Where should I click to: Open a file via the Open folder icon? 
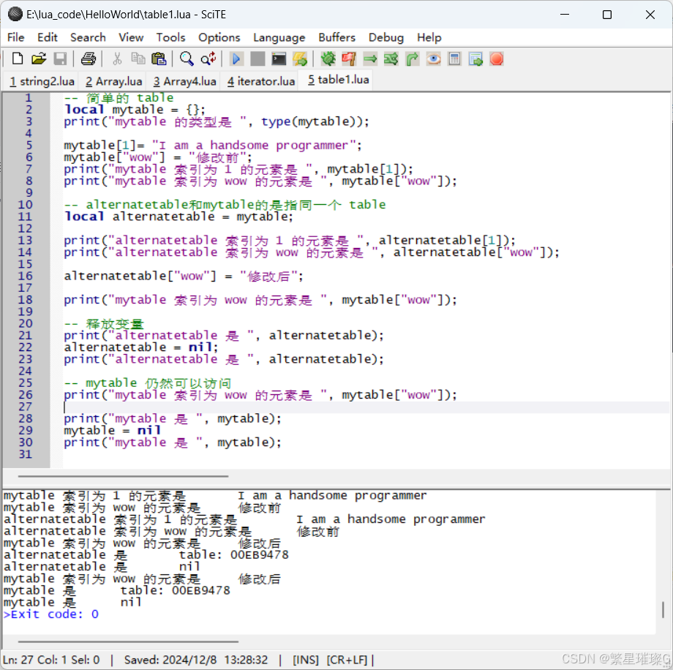39,59
